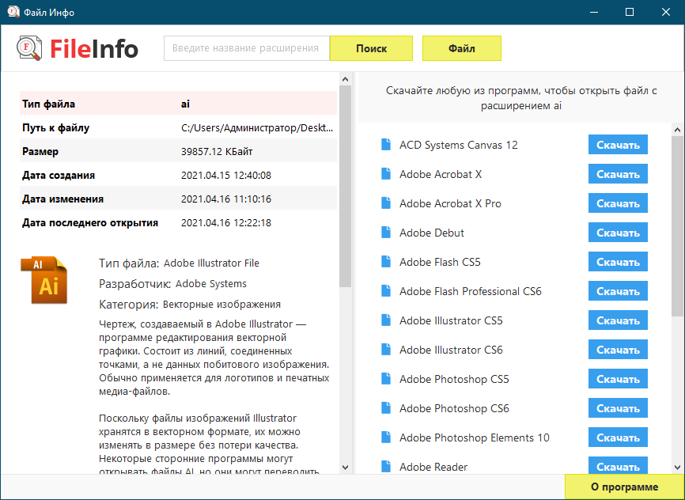Click the program list scroll down arrow

(678, 468)
